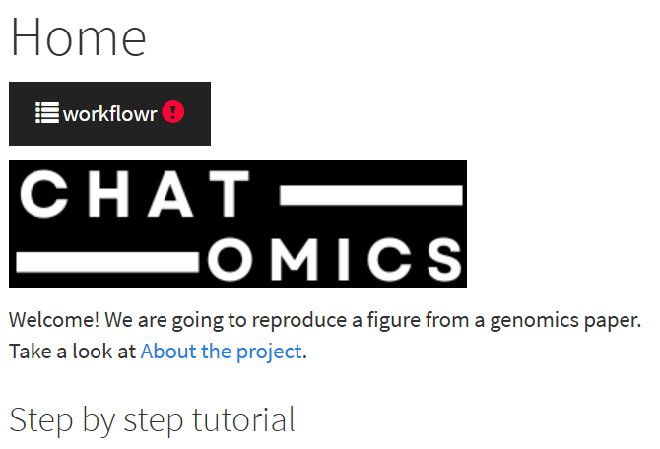This screenshot has width=660, height=449.
Task: Click the word 'workflowr' label
Action: click(x=109, y=113)
